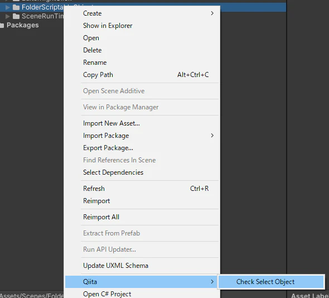329x298 pixels.
Task: Expand the FolderScriptableObject tree arrow
Action: point(8,8)
